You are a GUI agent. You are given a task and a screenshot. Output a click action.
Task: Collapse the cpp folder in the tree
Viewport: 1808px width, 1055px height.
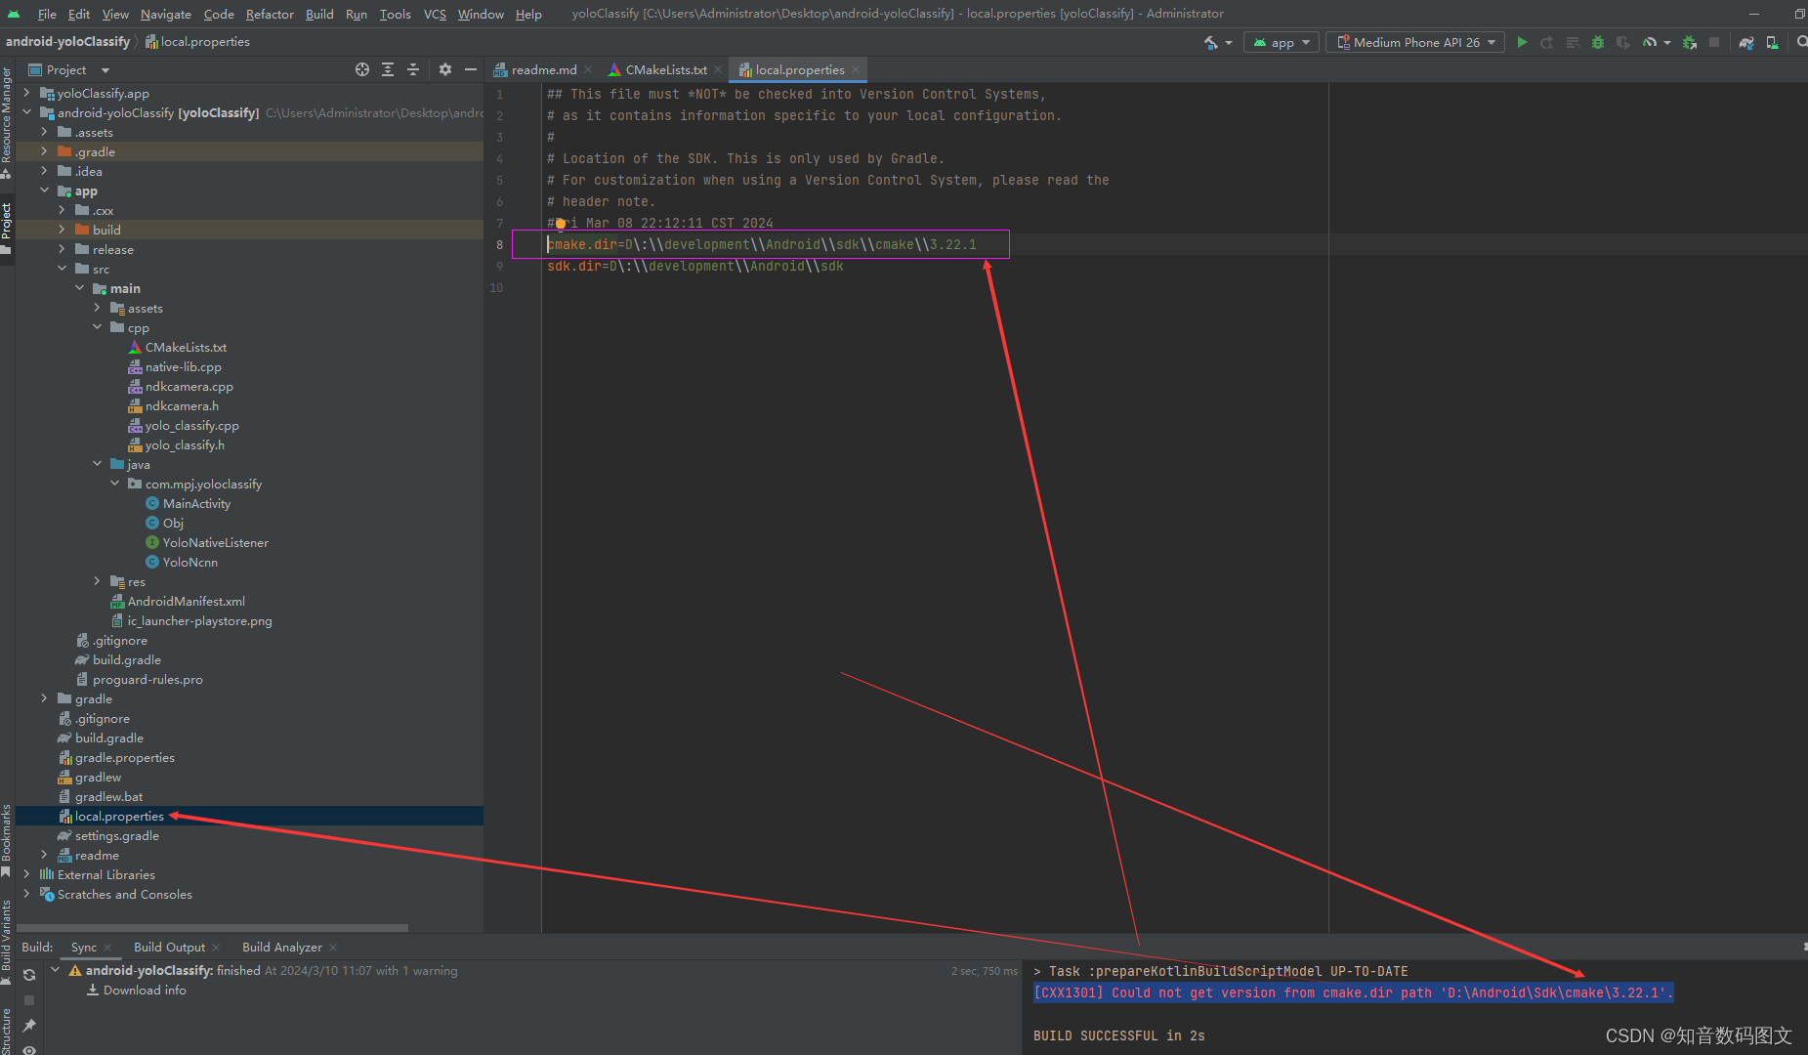click(96, 327)
